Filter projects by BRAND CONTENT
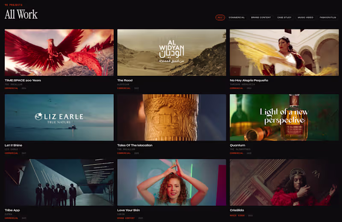This screenshot has width=342, height=222. point(261,17)
